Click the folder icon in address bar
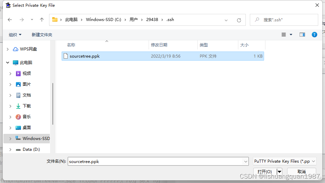The image size is (325, 183). pyautogui.click(x=55, y=20)
